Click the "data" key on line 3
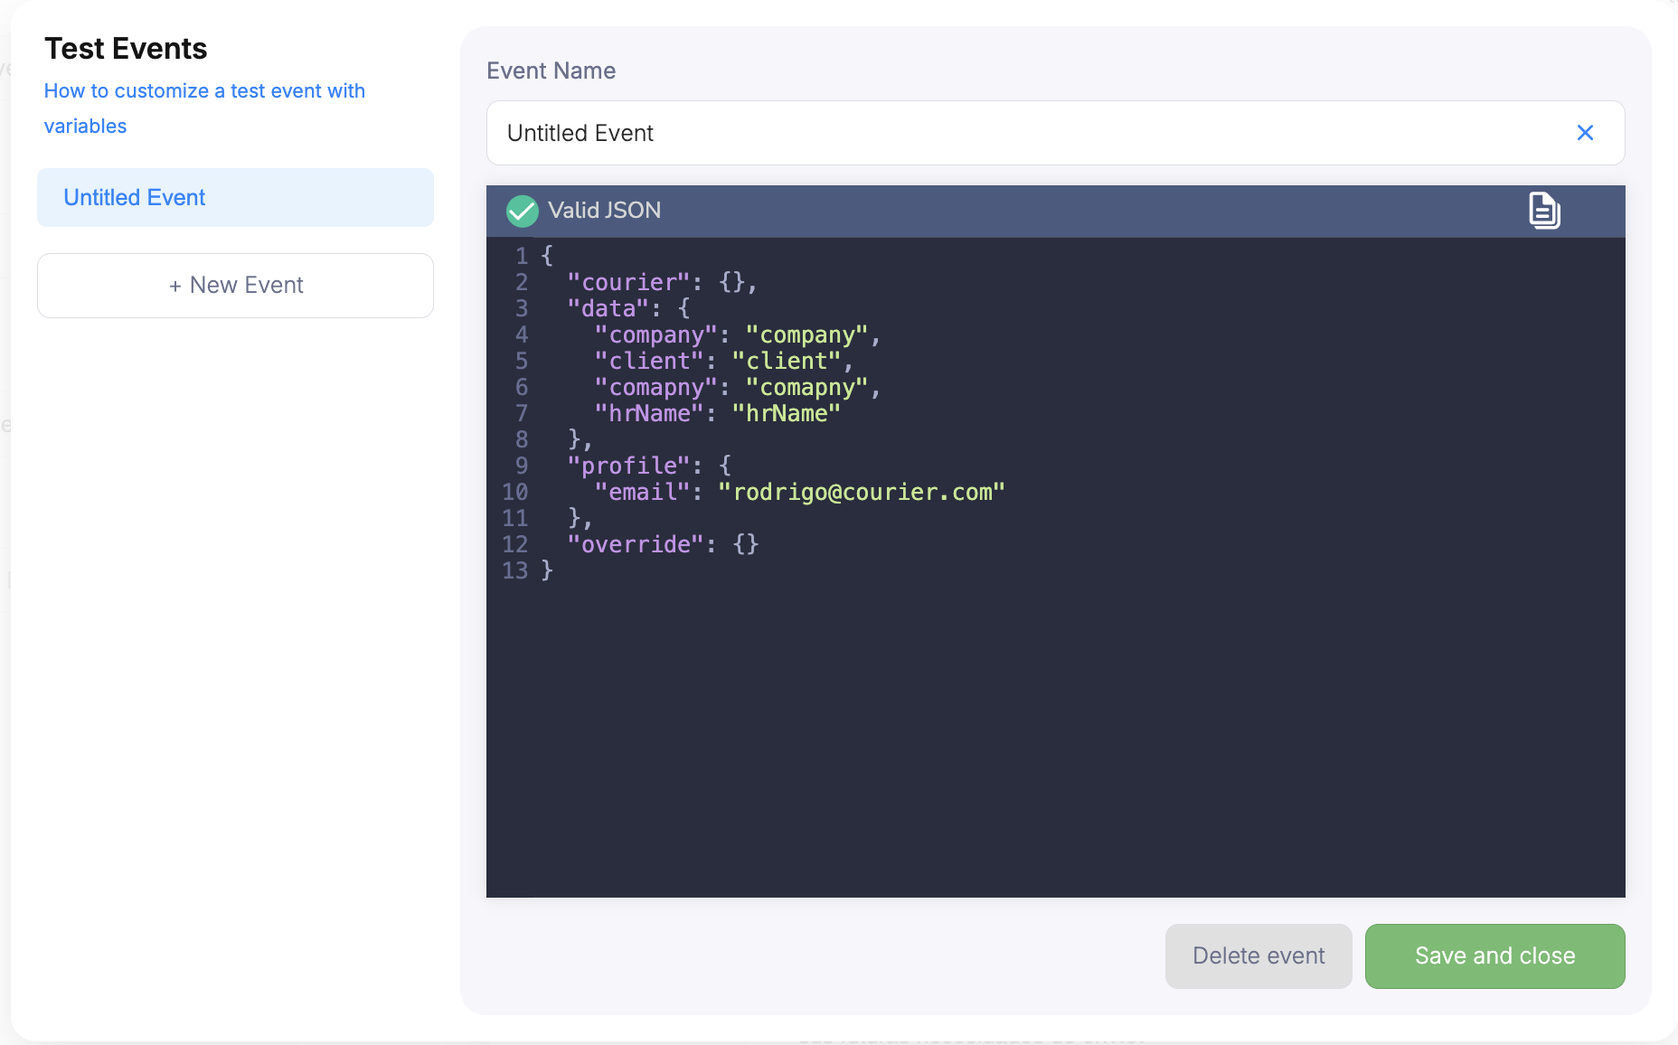This screenshot has height=1045, width=1678. (x=608, y=309)
